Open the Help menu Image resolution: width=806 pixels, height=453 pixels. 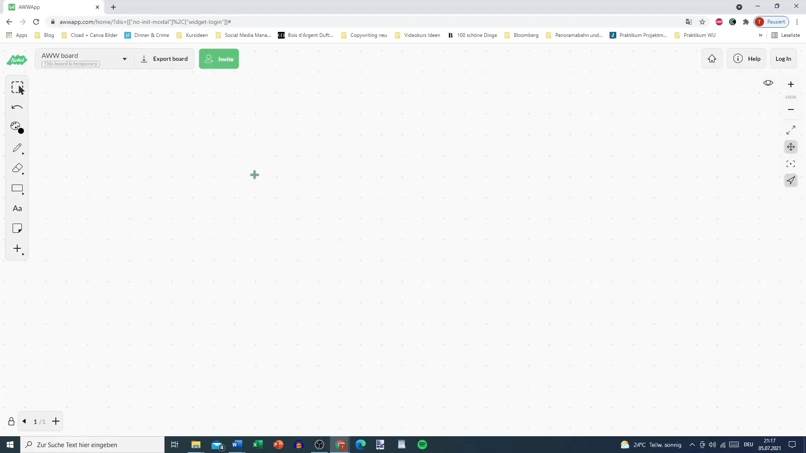[x=747, y=59]
